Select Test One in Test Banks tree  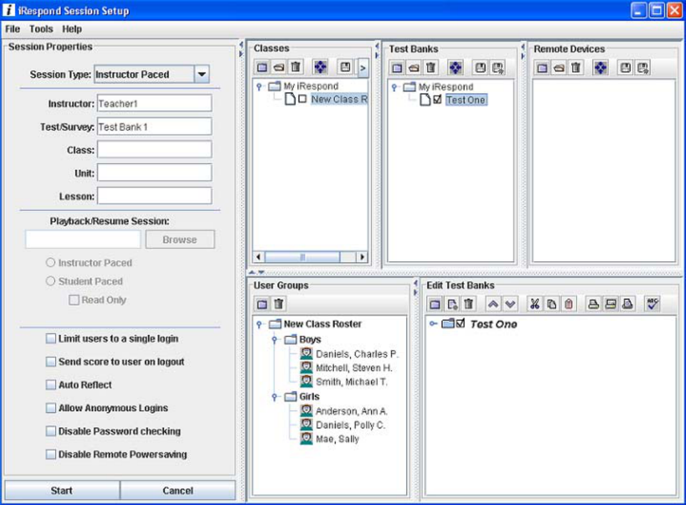466,100
